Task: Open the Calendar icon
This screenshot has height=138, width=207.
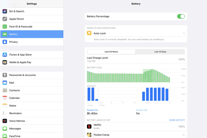Action: coord(5,98)
